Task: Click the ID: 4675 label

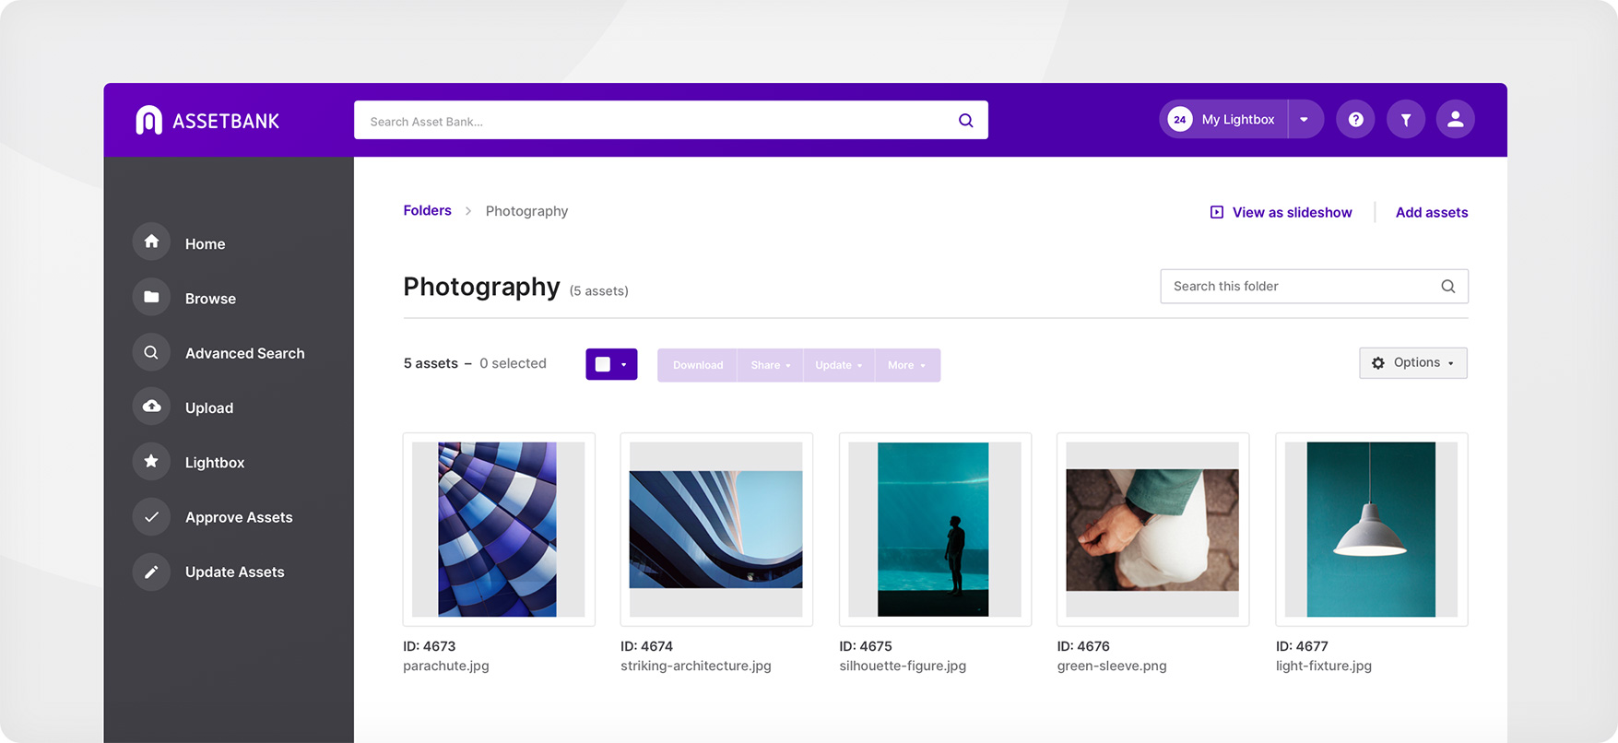Action: [865, 646]
